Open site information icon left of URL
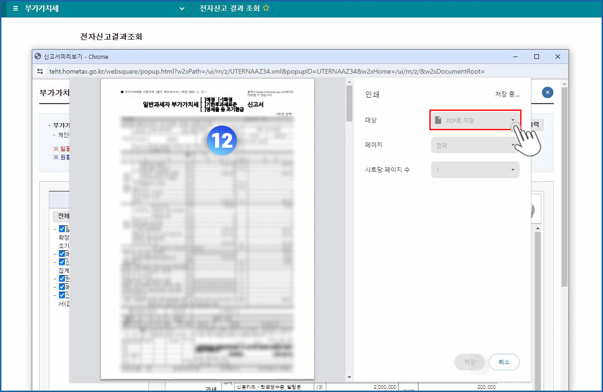This screenshot has width=603, height=392. click(x=41, y=71)
